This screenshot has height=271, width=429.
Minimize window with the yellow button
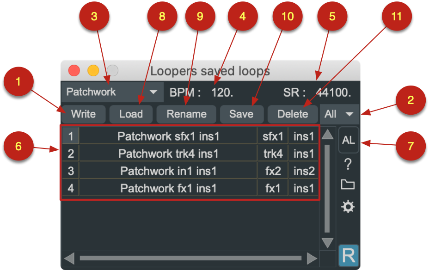pos(93,71)
